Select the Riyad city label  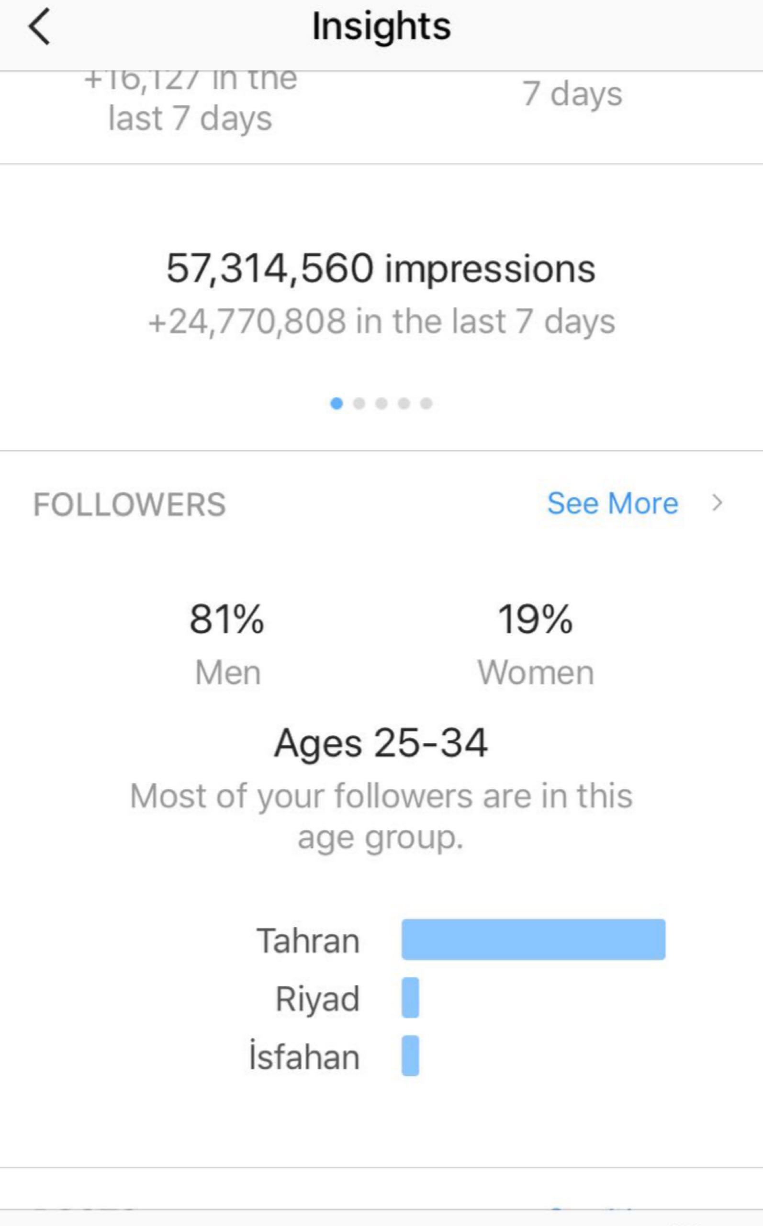coord(317,999)
